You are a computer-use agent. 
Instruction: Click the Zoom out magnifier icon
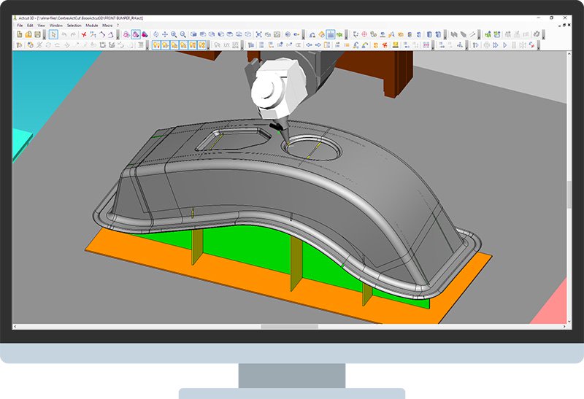pyautogui.click(x=182, y=34)
